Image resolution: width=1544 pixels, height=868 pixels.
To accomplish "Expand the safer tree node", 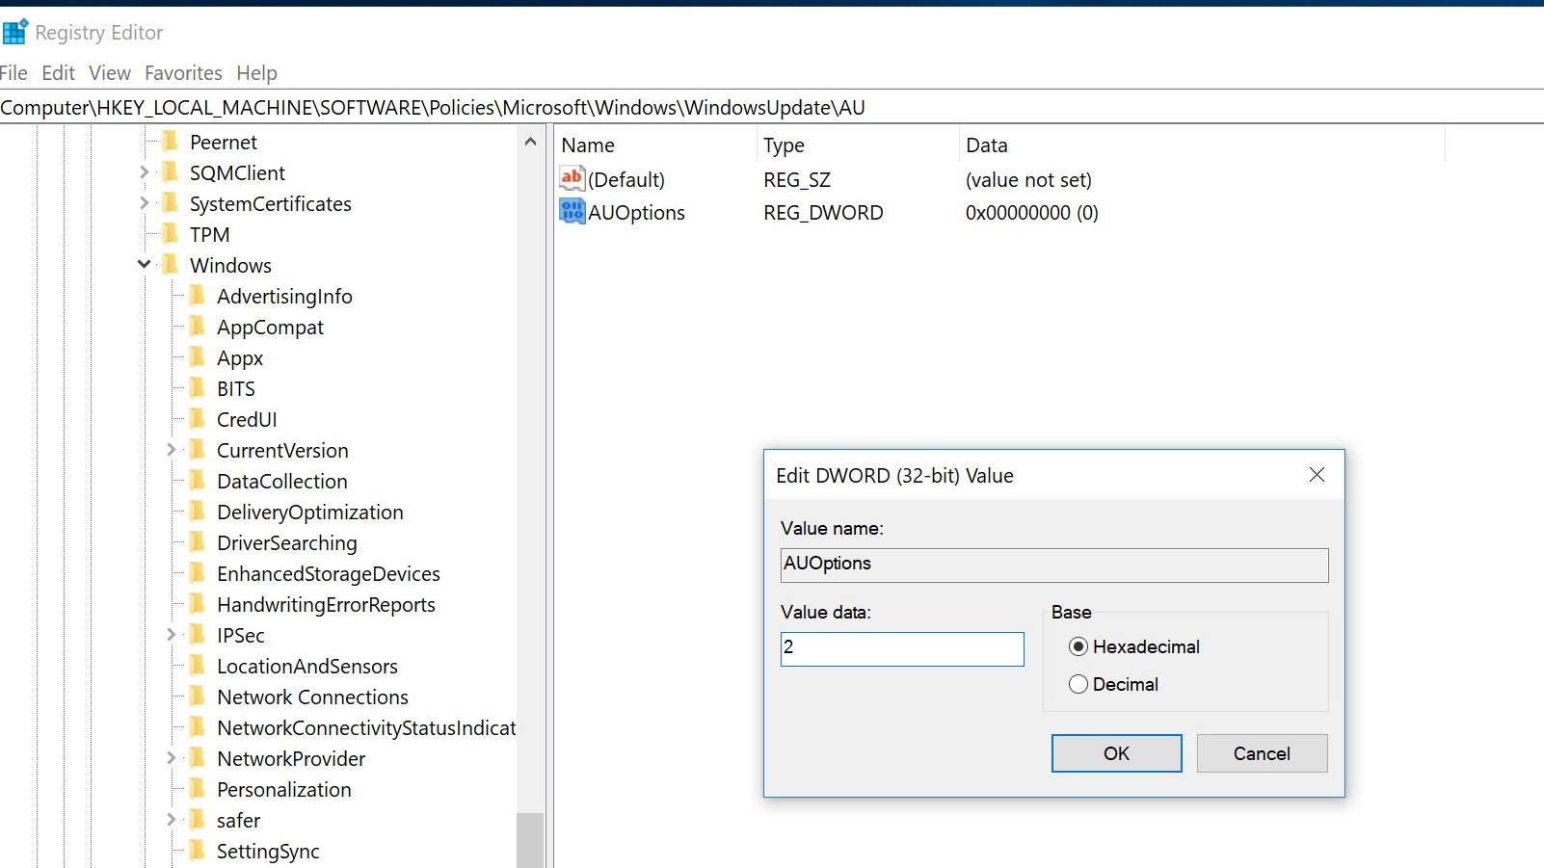I will 171,820.
